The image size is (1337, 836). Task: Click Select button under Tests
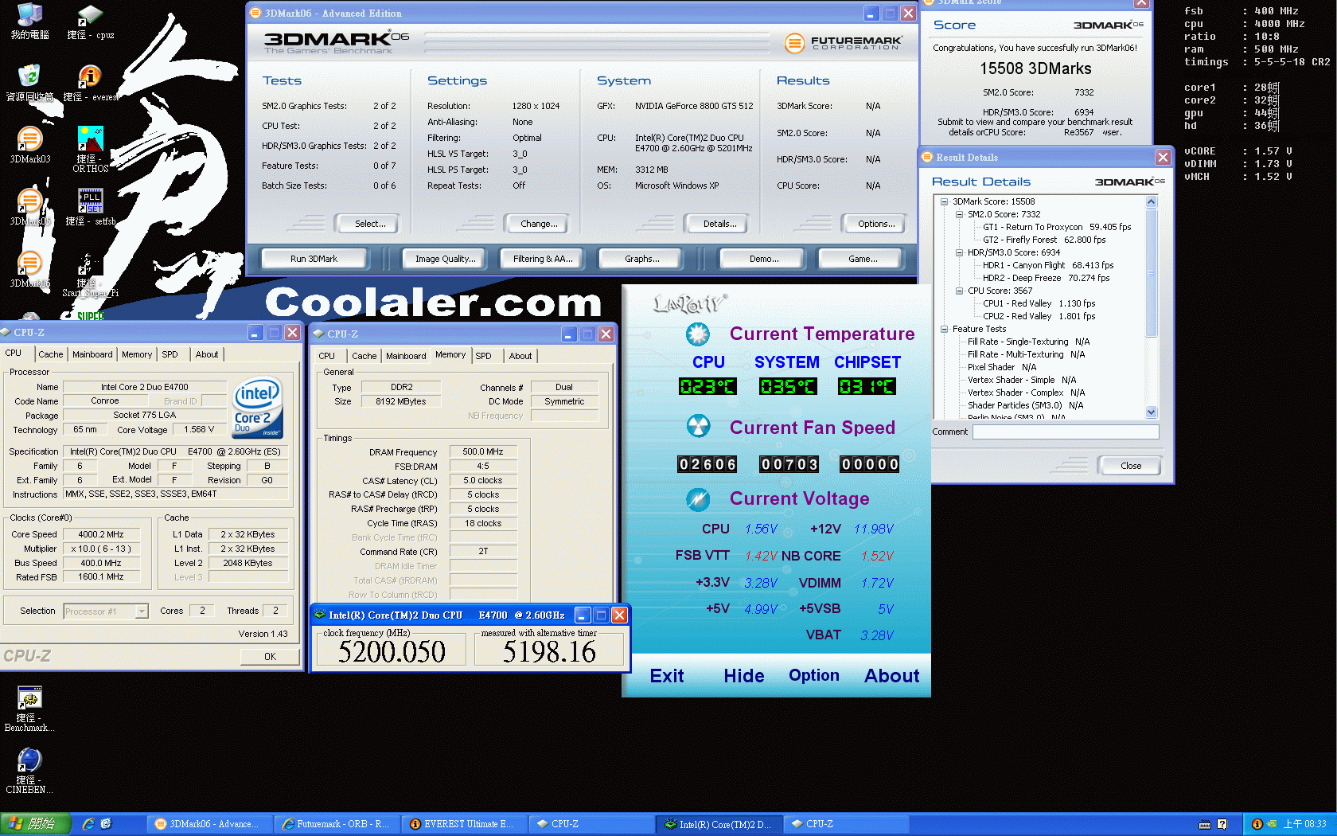pos(369,224)
